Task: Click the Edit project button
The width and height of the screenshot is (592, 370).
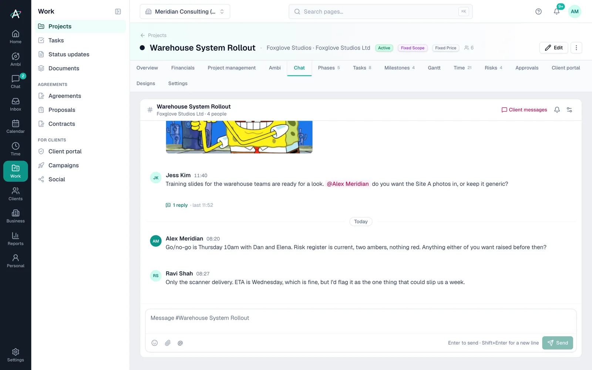Action: coord(554,48)
